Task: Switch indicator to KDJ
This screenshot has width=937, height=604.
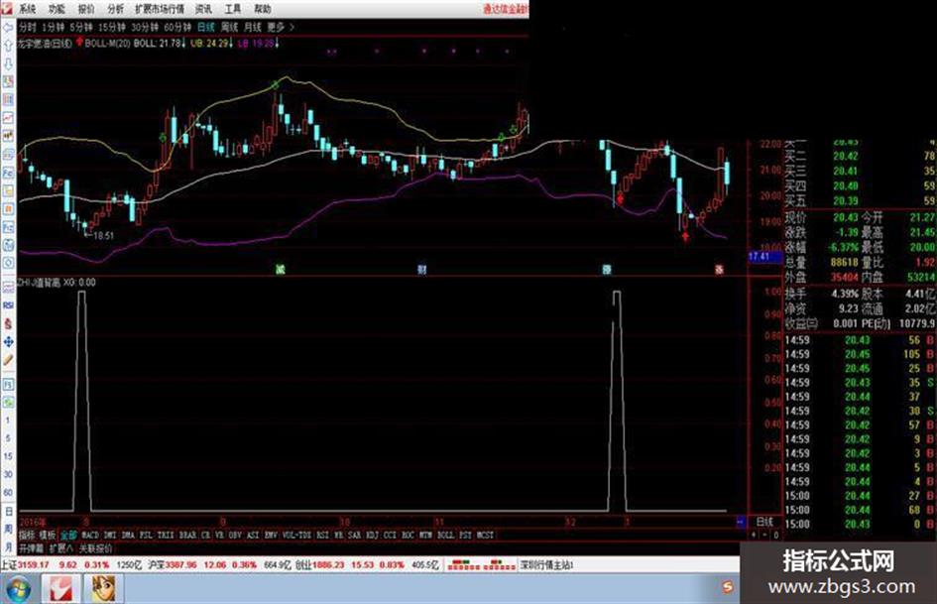Action: tap(371, 535)
